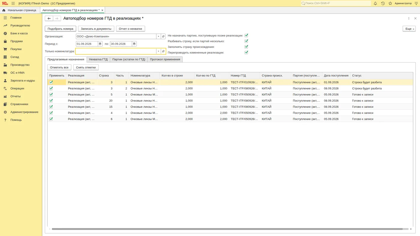Open Банк и касса section
420x236 pixels.
click(x=19, y=33)
